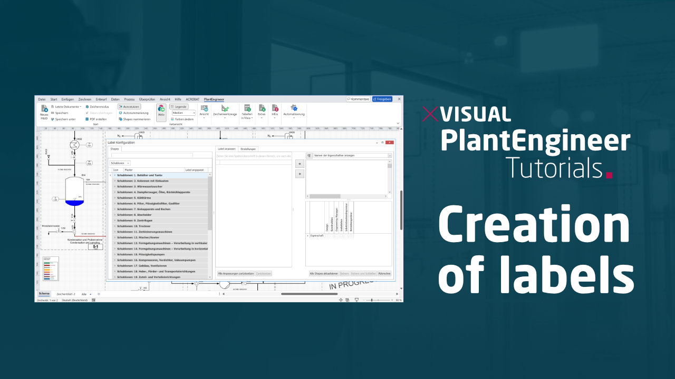675x379 pixels.
Task: Expand Schablonen: 1. Behälter und Tanks
Action: (115, 175)
